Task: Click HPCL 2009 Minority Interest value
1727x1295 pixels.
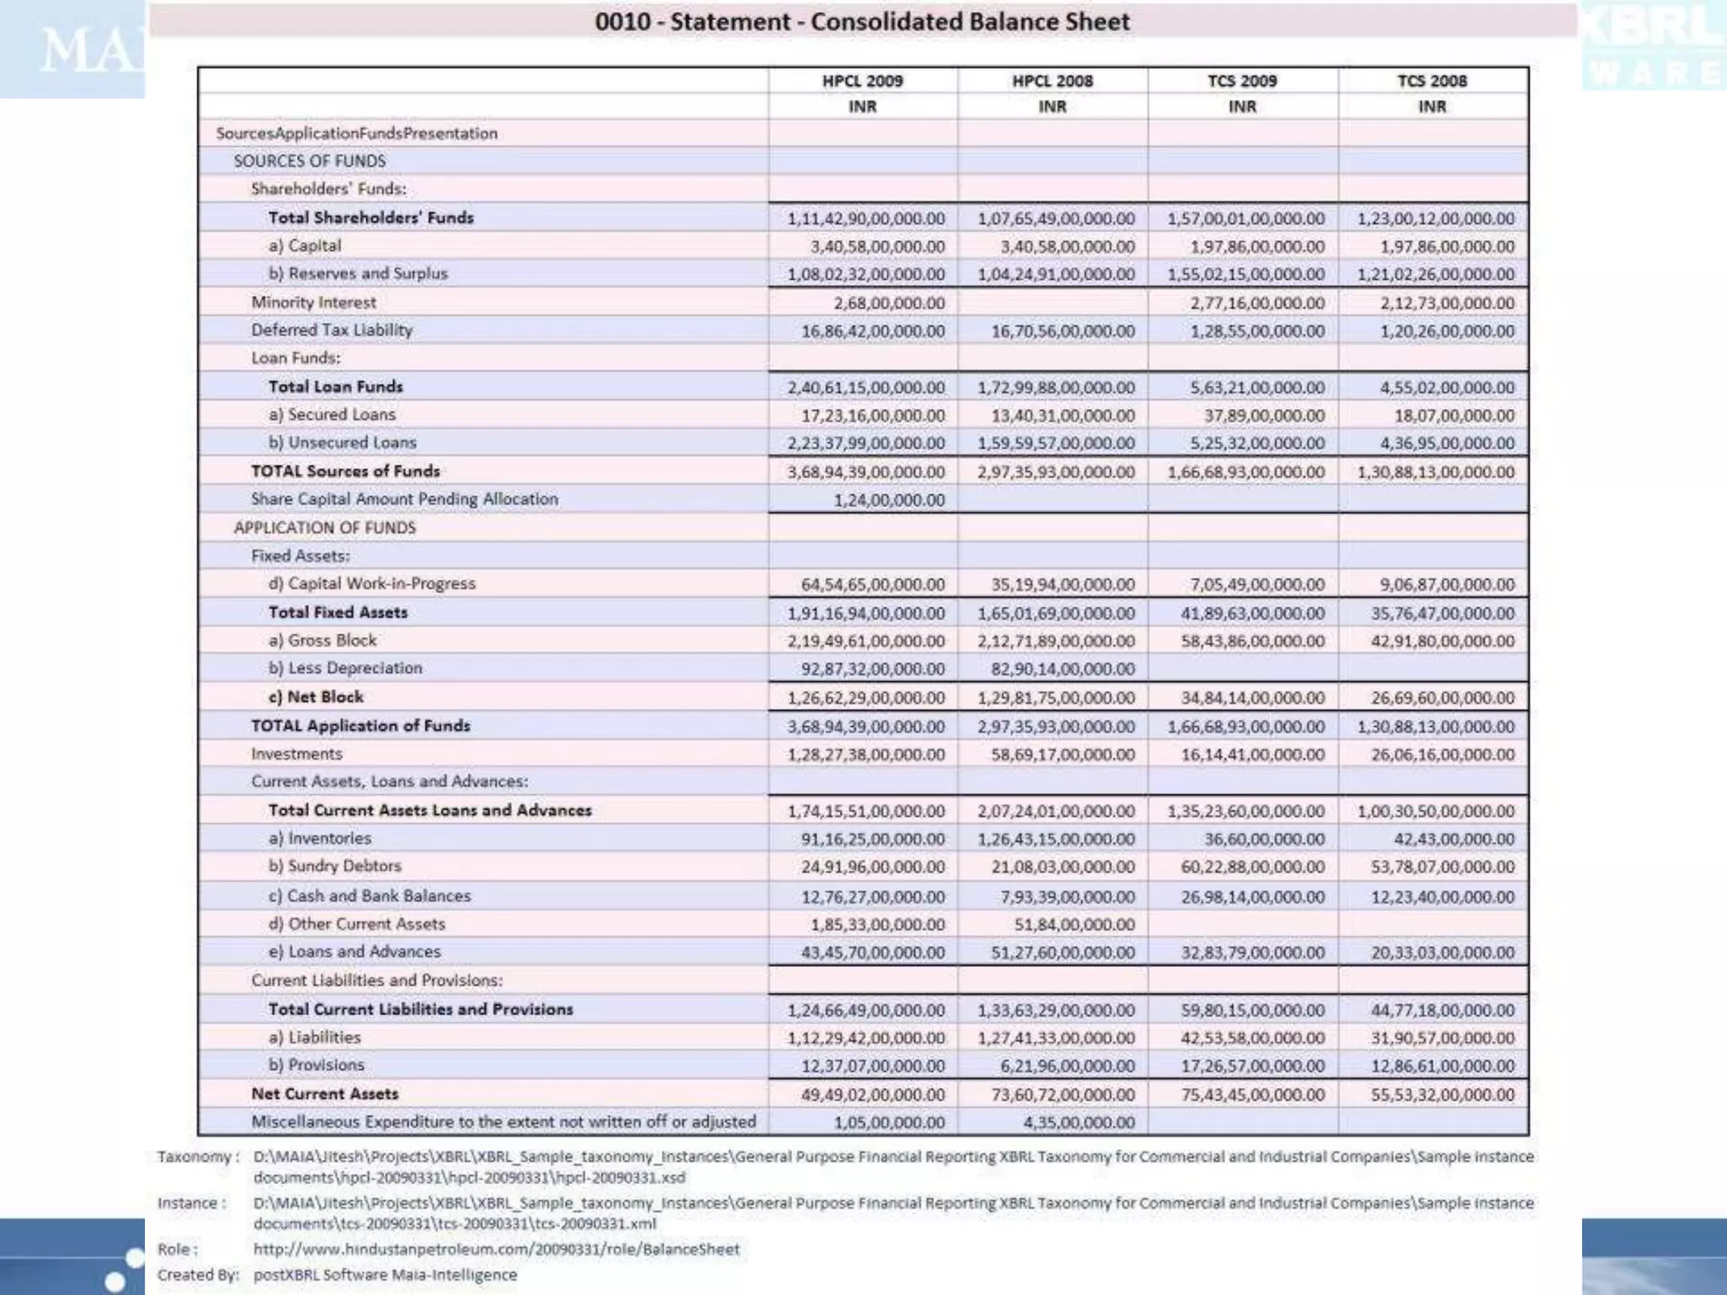Action: tap(889, 303)
